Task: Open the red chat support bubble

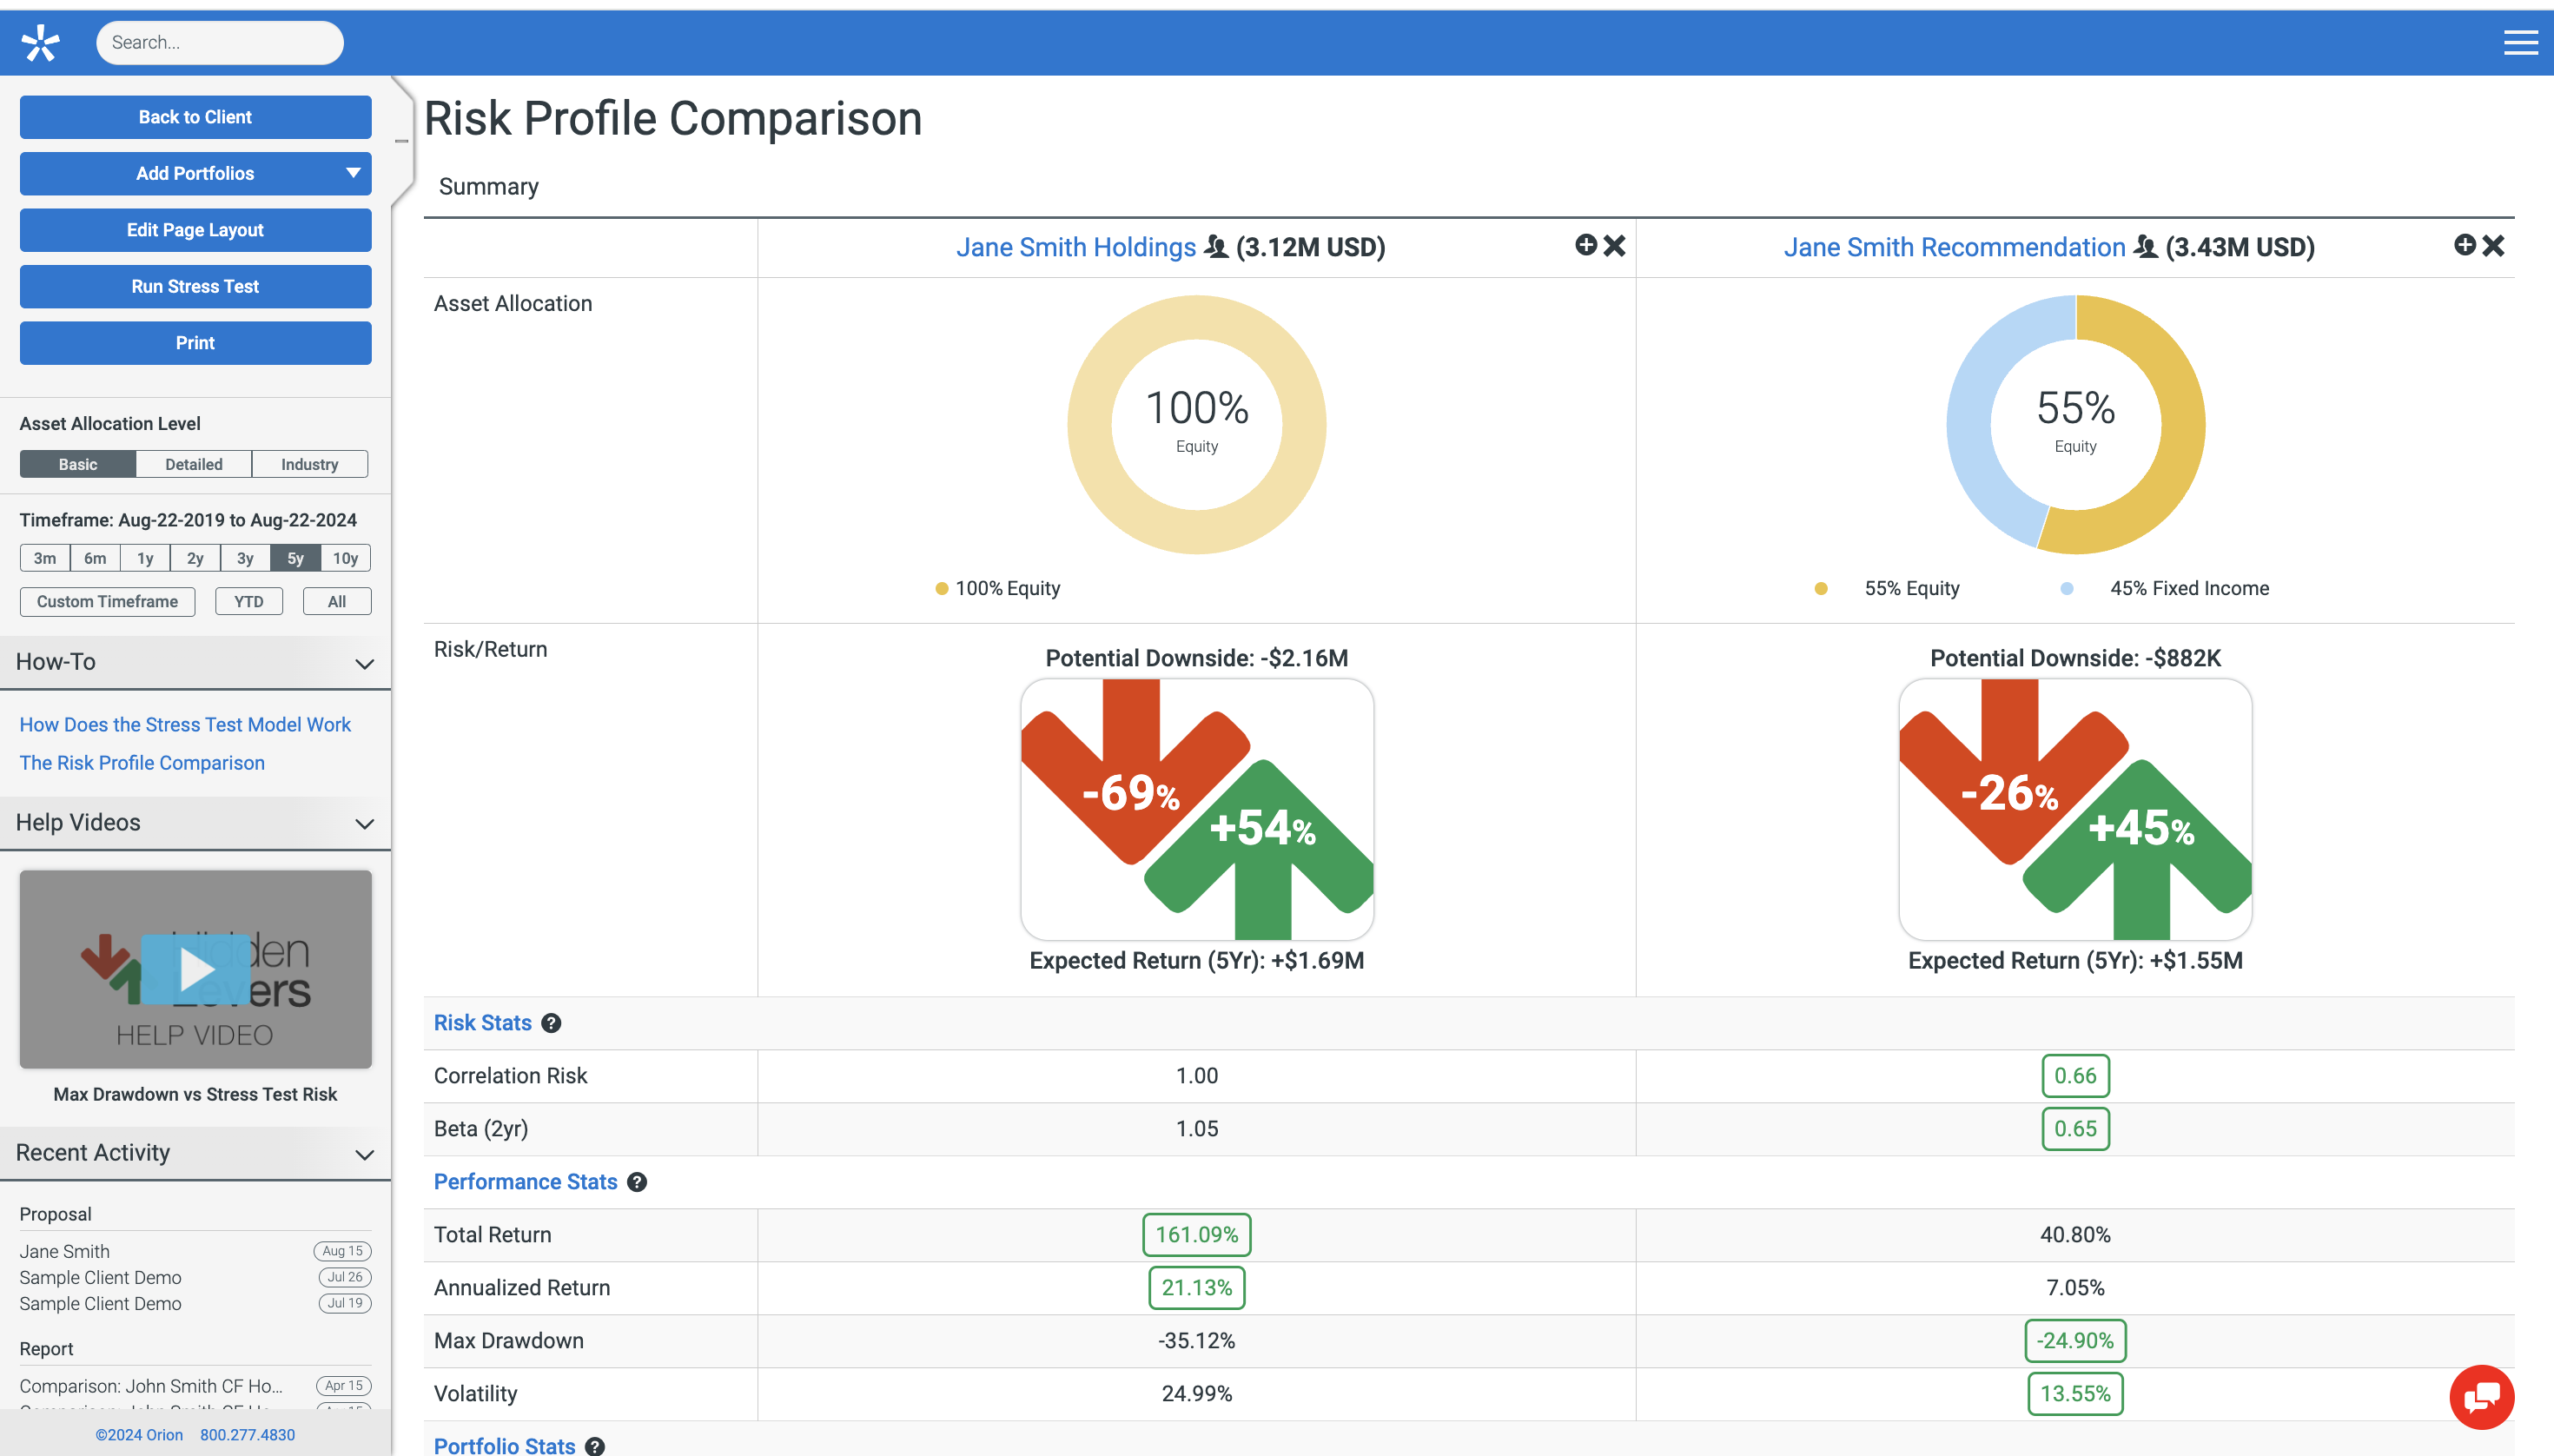Action: point(2481,1397)
